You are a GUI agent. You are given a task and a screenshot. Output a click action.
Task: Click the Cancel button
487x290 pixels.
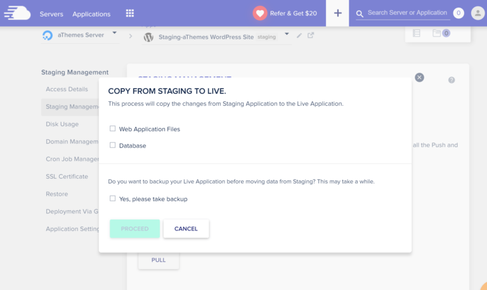point(186,229)
